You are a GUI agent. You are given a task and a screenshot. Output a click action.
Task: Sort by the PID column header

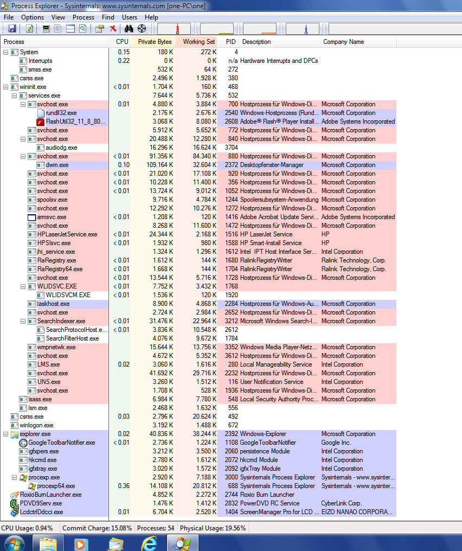[229, 42]
